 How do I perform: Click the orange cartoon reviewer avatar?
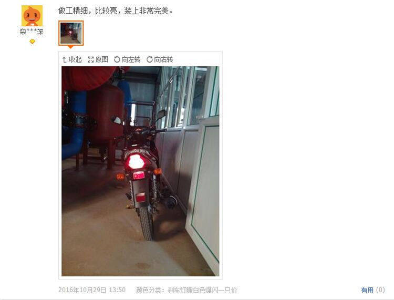pyautogui.click(x=32, y=16)
